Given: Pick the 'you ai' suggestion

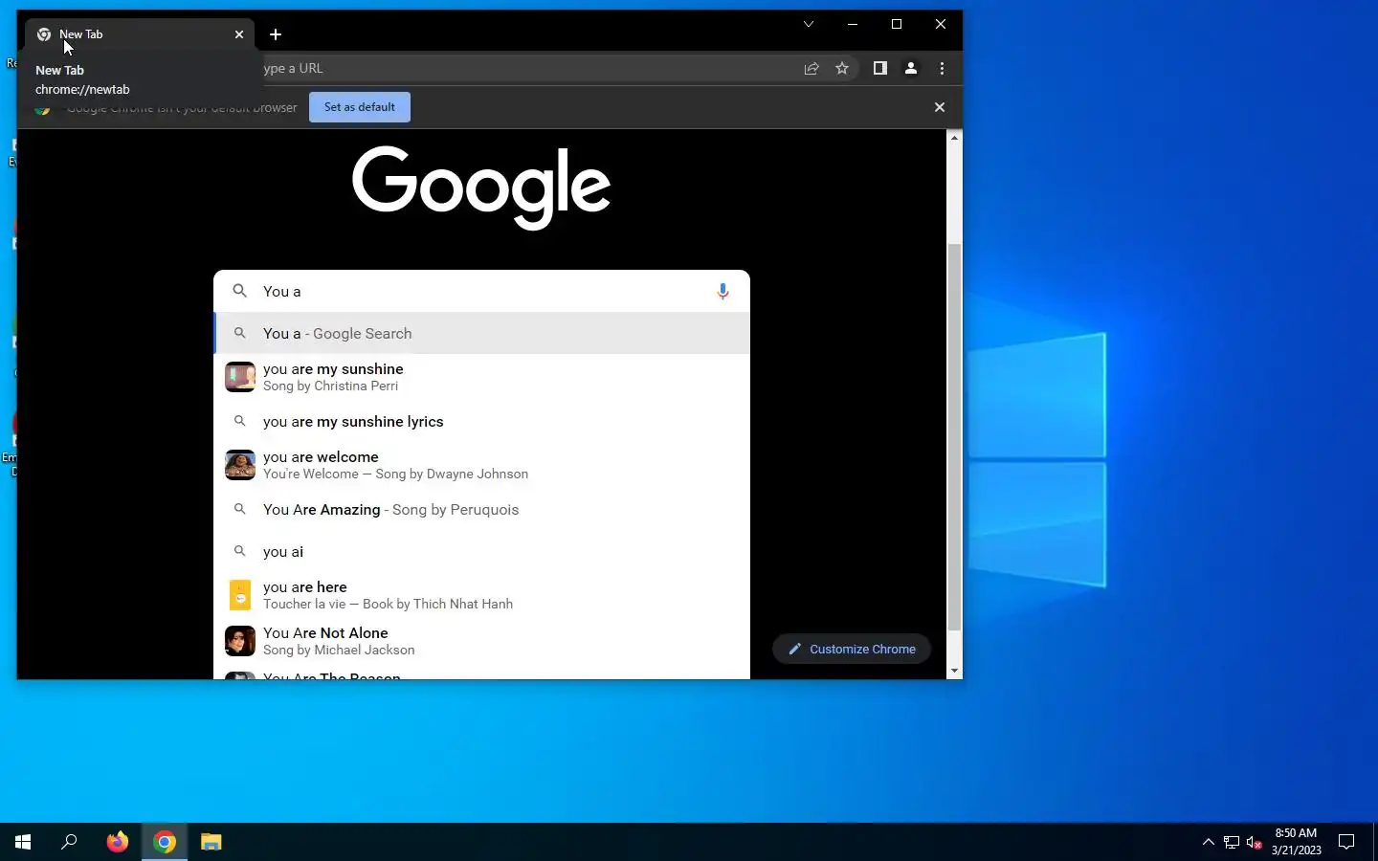Looking at the screenshot, I should 481,551.
